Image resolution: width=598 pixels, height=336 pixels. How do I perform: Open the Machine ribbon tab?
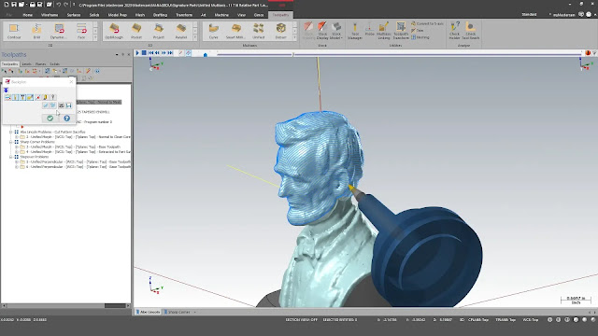[221, 15]
